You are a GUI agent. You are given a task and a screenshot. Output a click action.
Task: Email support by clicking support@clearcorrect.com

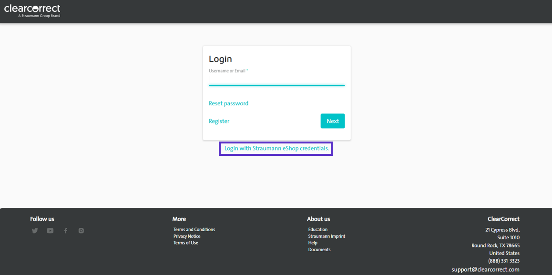click(x=485, y=269)
